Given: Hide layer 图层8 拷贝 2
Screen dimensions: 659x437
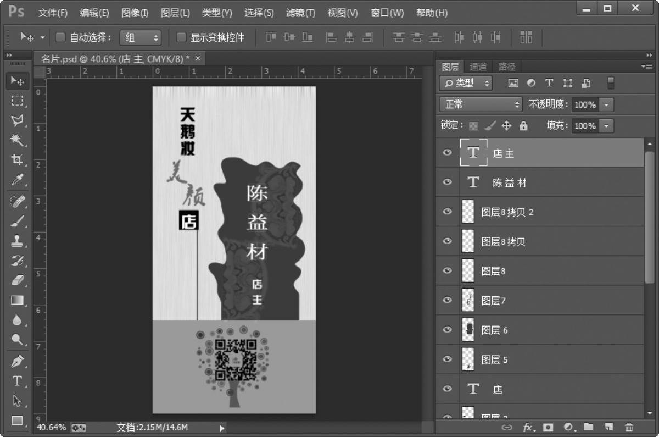Looking at the screenshot, I should (x=447, y=212).
